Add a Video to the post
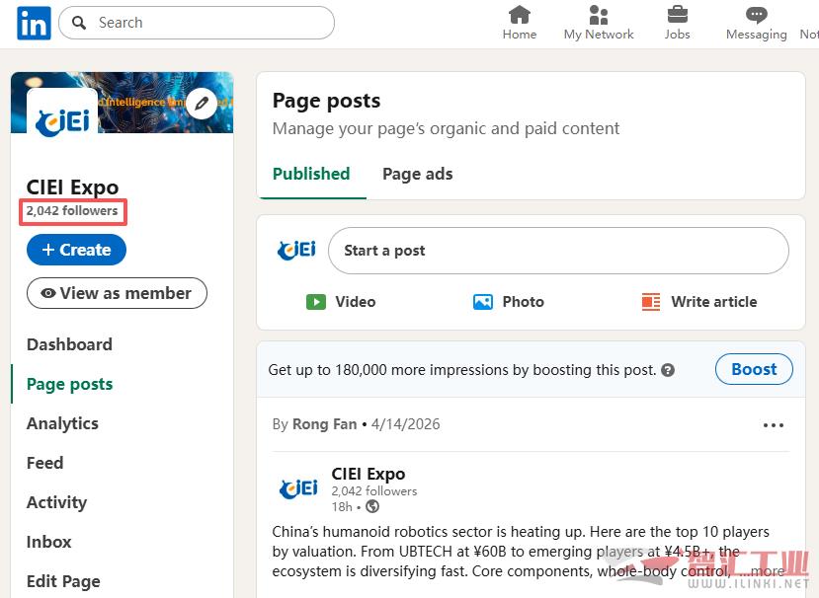This screenshot has height=598, width=819. tap(341, 302)
